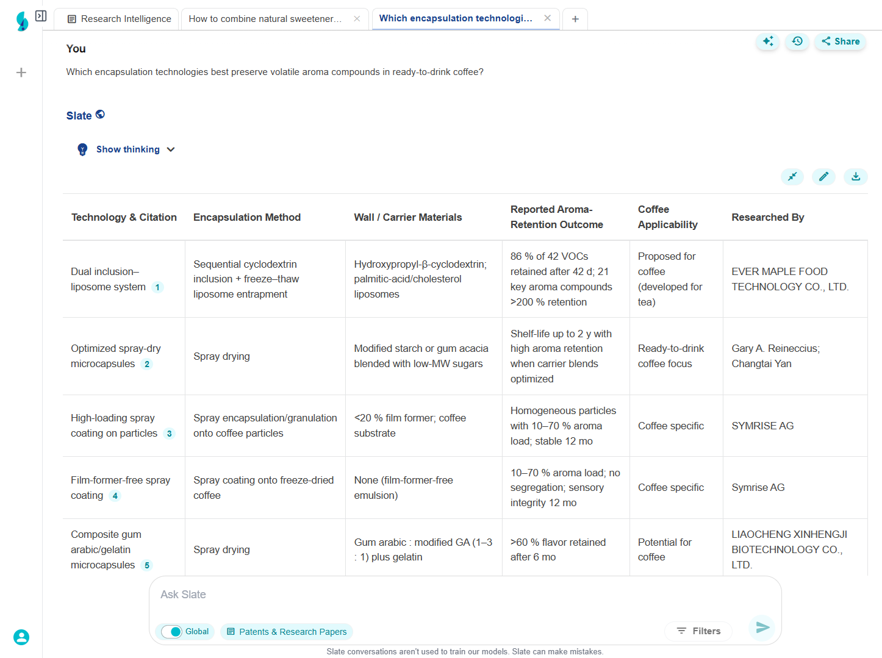Viewport: 882px width, 658px height.
Task: Download the results table
Action: tap(855, 177)
